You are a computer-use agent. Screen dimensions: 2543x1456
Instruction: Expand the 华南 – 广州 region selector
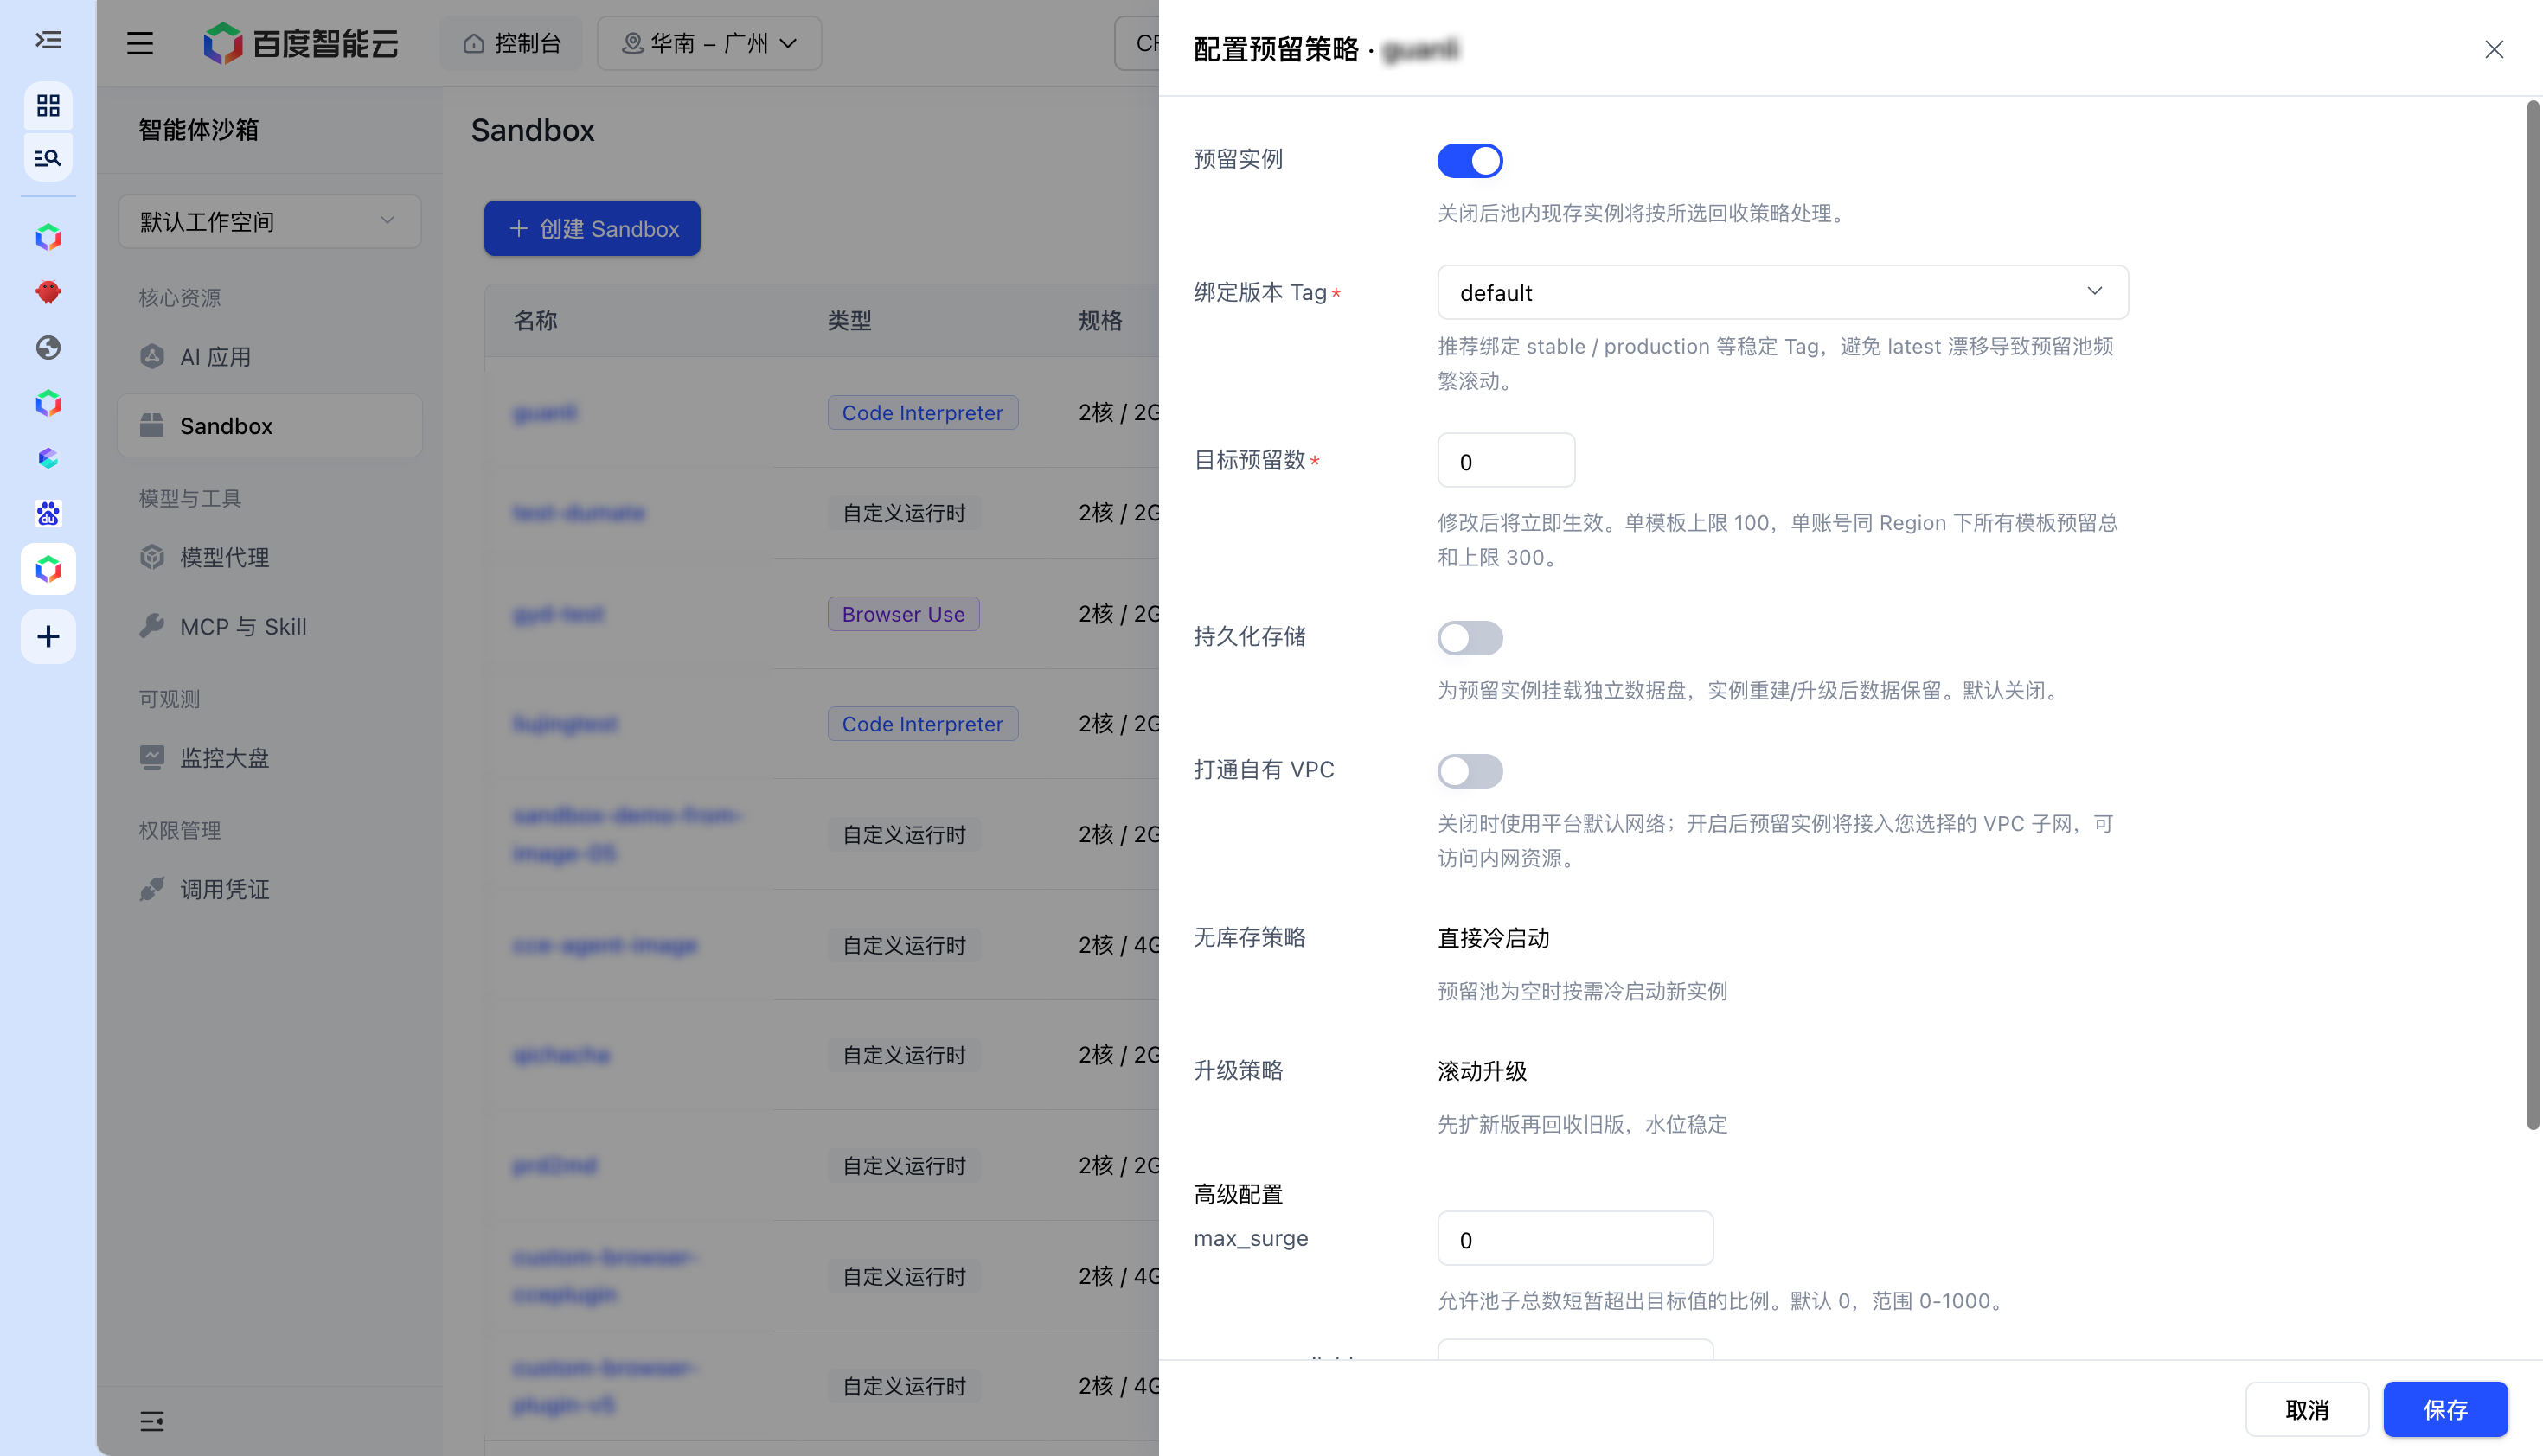coord(708,43)
